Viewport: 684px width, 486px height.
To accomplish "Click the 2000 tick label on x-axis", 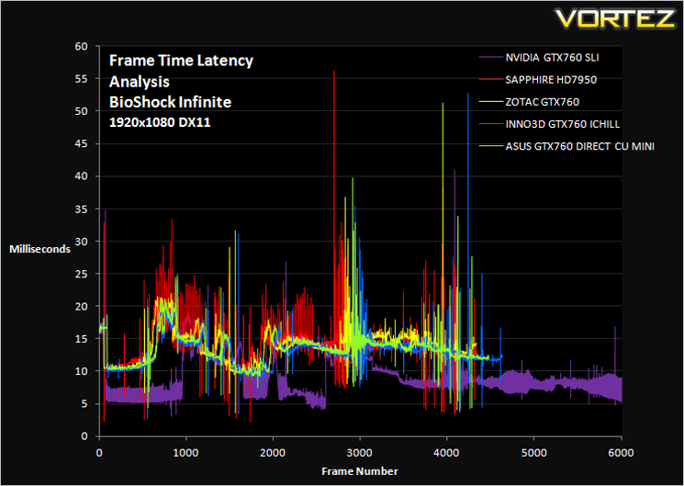I will [x=273, y=452].
